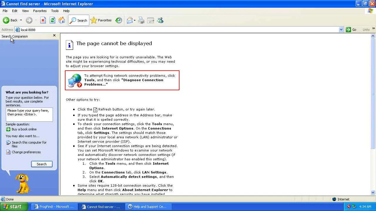Click the search query text box

tap(29, 115)
